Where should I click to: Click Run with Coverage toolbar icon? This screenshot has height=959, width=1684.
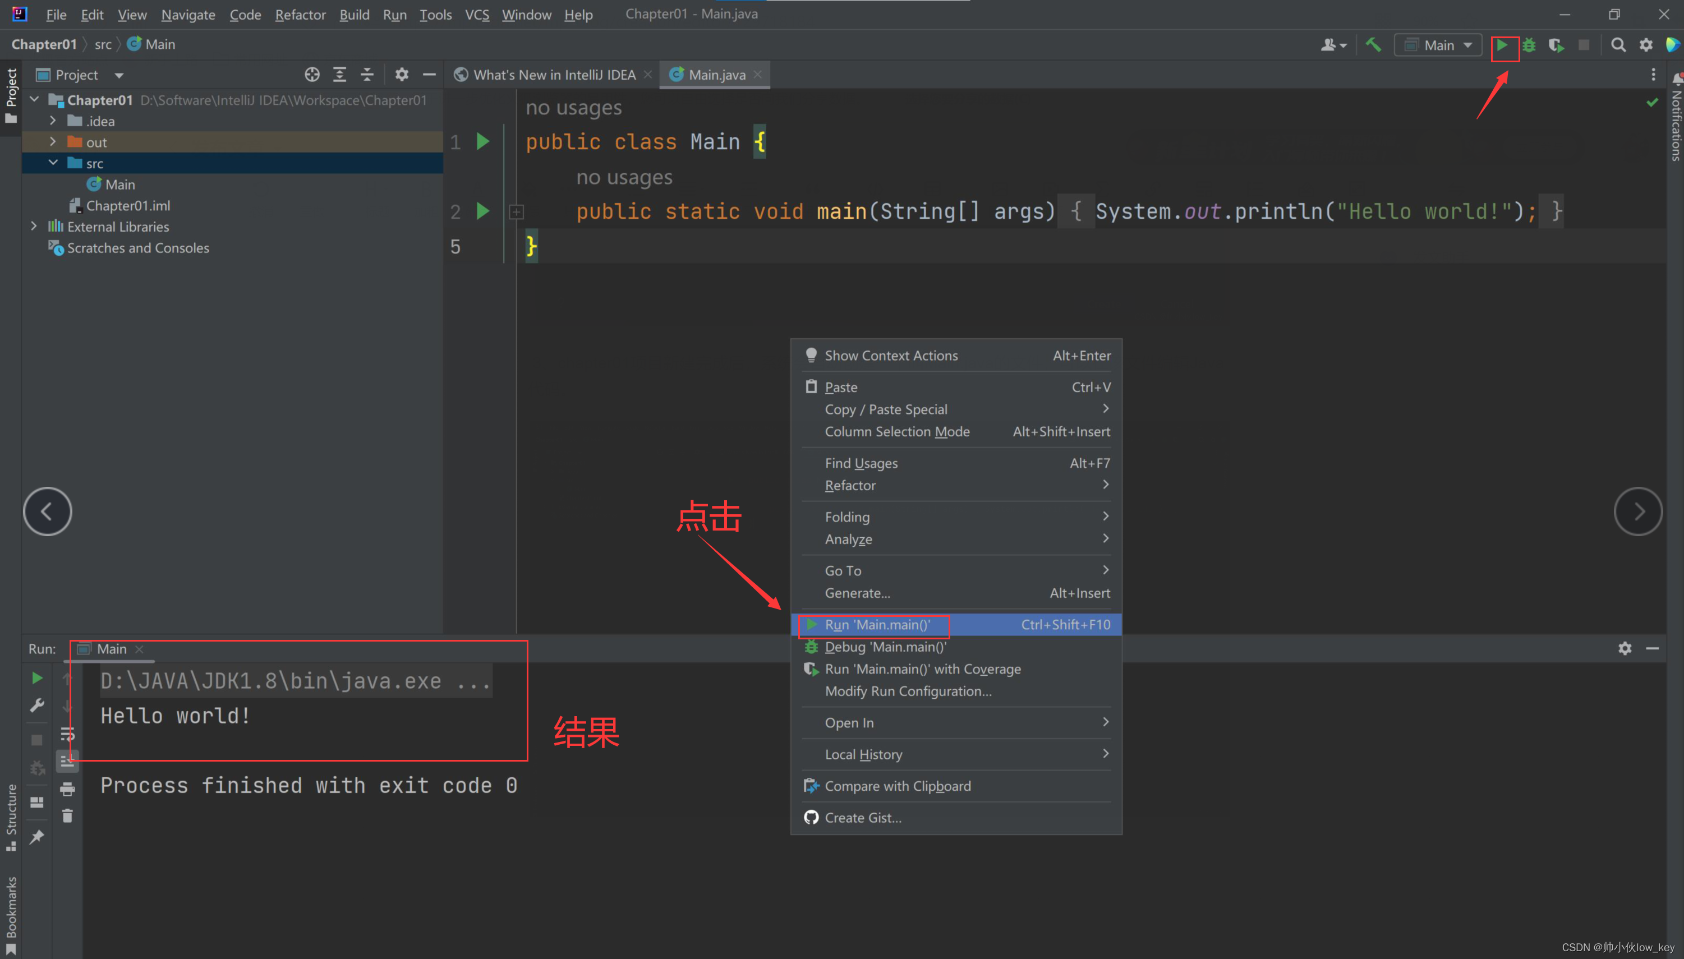point(1556,45)
